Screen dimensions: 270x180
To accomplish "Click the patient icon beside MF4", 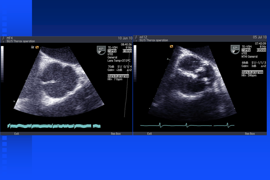I will [3, 38].
